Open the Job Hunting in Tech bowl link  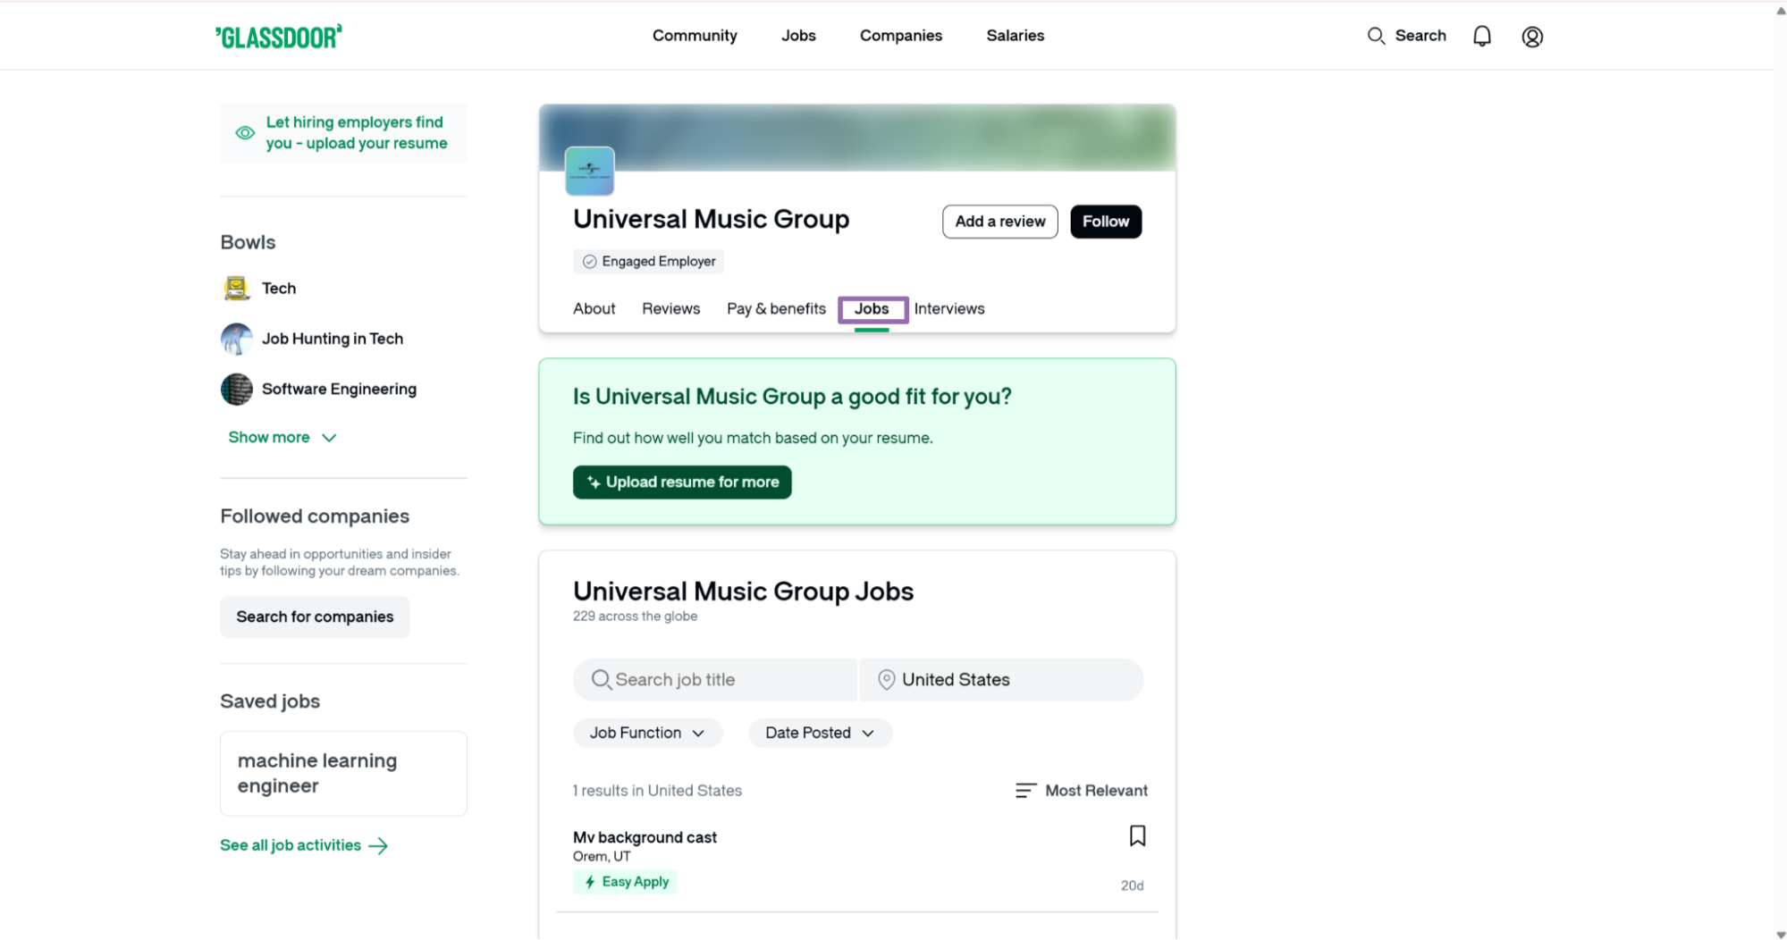pyautogui.click(x=332, y=339)
